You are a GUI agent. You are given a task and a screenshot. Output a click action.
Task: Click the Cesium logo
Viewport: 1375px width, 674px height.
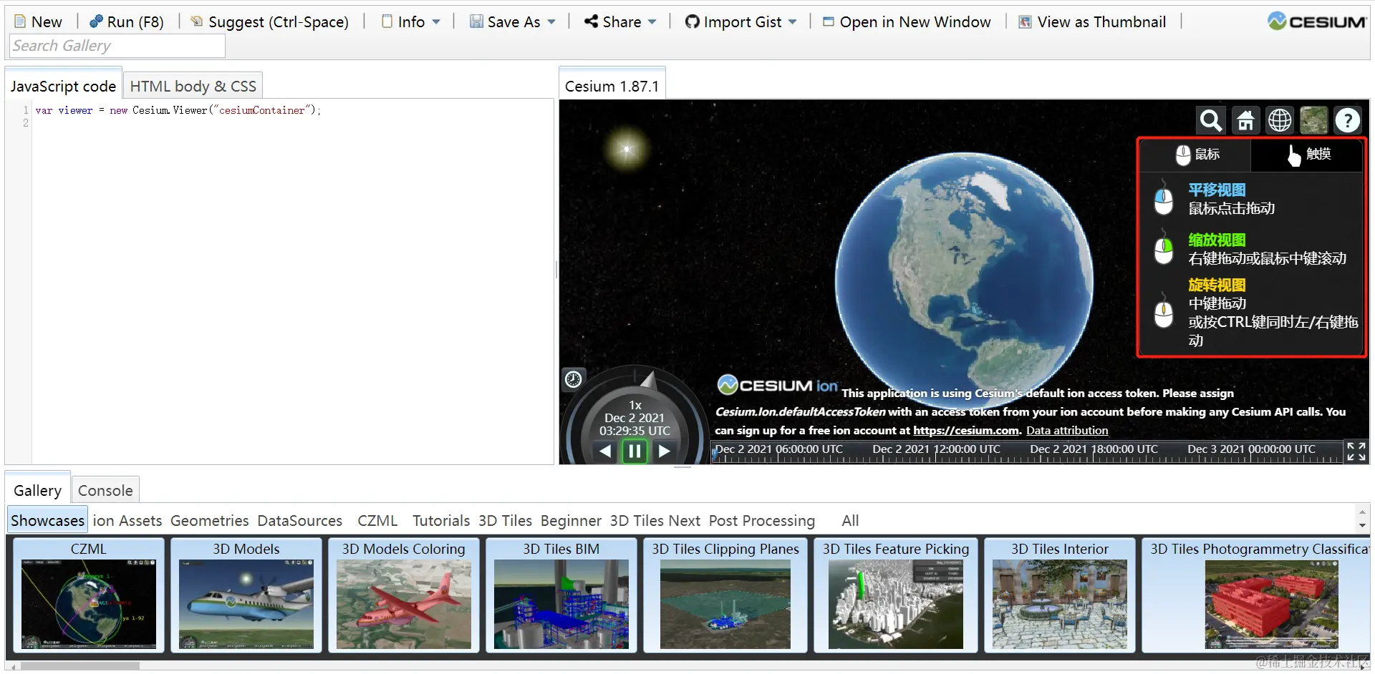[1316, 21]
